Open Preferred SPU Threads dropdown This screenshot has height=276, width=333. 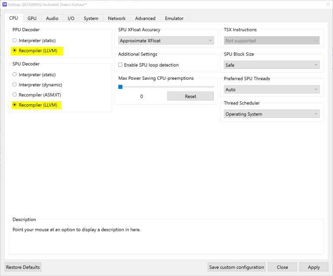click(x=272, y=90)
